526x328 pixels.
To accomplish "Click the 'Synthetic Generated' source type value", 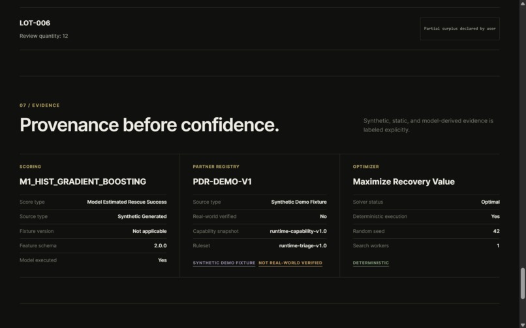I will (x=142, y=217).
